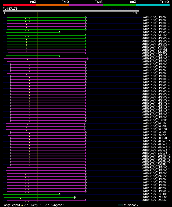Screen dimensions: 172x207
Task: Select hit label UniRef100_Q96RR4-2
Action: pyautogui.click(x=156, y=156)
